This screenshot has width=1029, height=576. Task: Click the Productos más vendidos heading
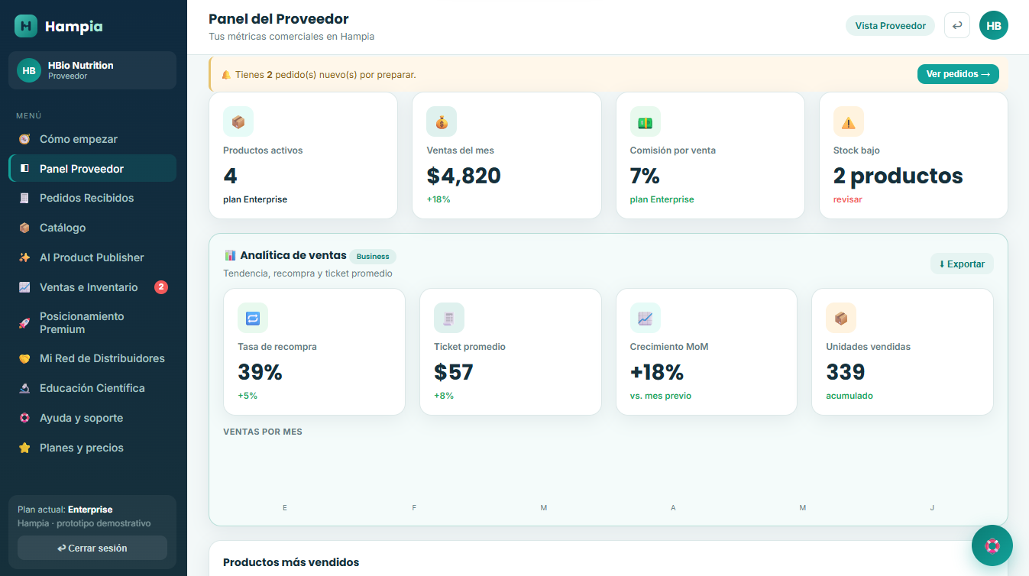coord(291,562)
